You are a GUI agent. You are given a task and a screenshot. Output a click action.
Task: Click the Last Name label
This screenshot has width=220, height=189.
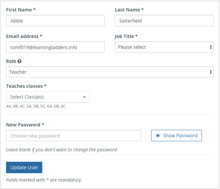pos(129,10)
